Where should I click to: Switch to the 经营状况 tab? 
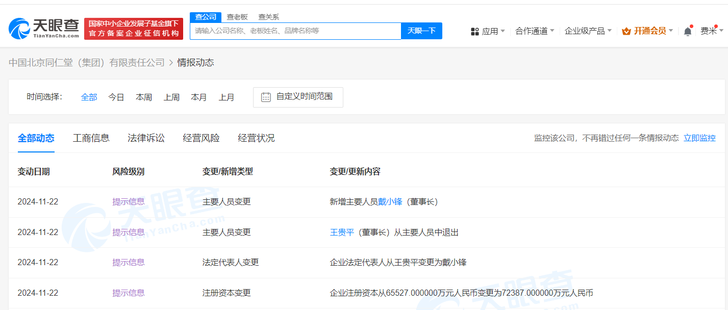tap(257, 138)
